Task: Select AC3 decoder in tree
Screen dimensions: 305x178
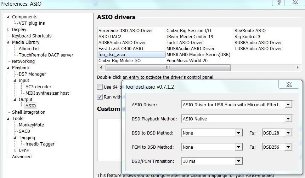Action: (38, 87)
